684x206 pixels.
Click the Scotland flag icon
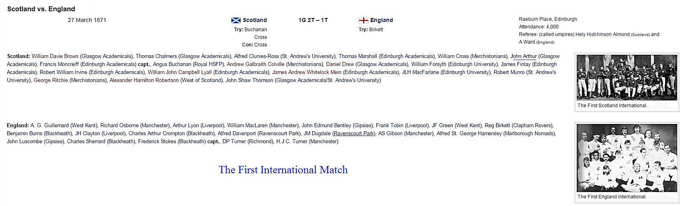click(x=236, y=20)
